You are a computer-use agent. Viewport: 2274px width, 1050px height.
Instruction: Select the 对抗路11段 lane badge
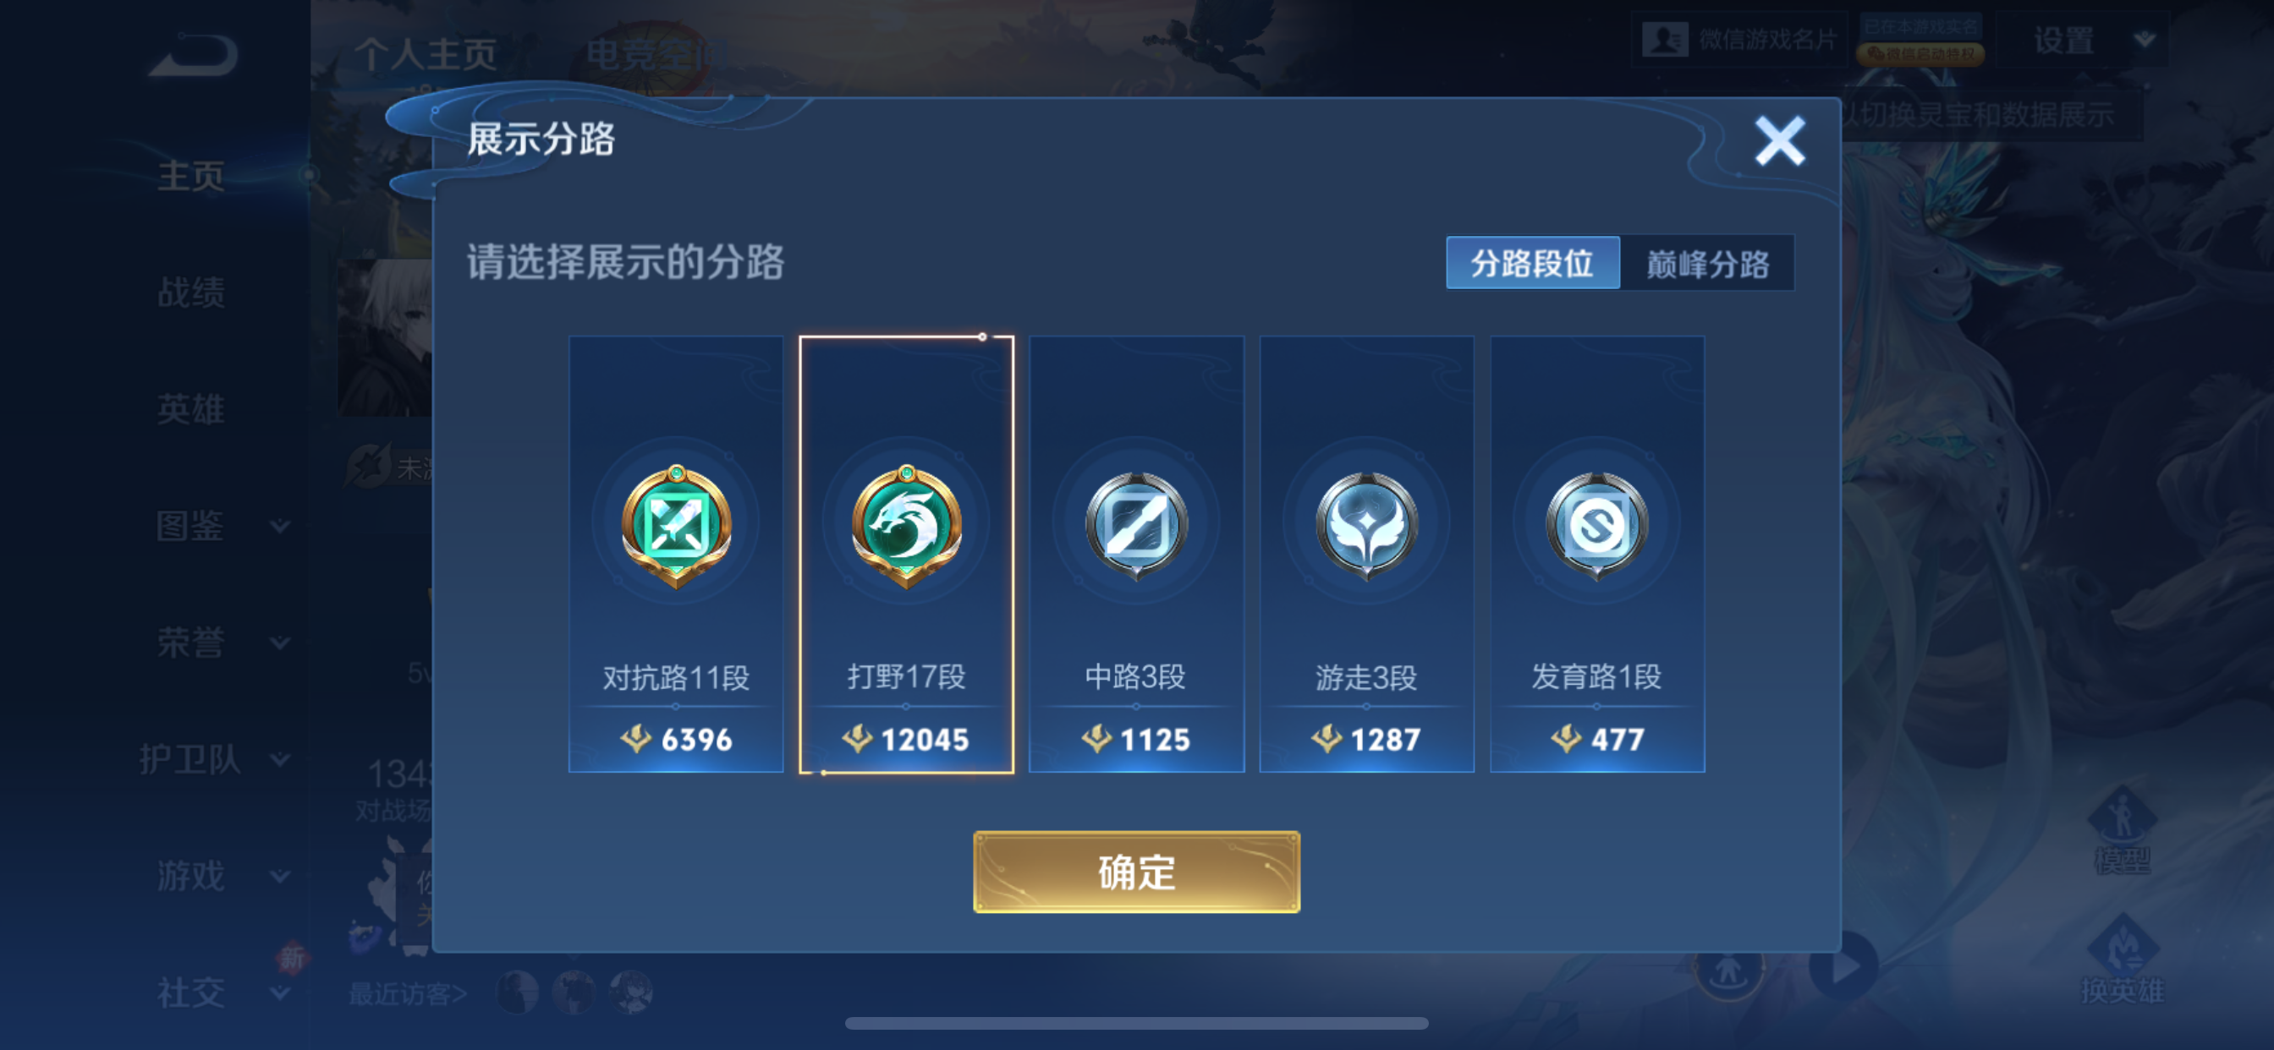[676, 526]
